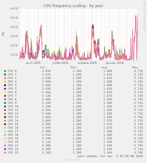Click the chart title 'CPU frequency scaling - by year'

tap(73, 6)
